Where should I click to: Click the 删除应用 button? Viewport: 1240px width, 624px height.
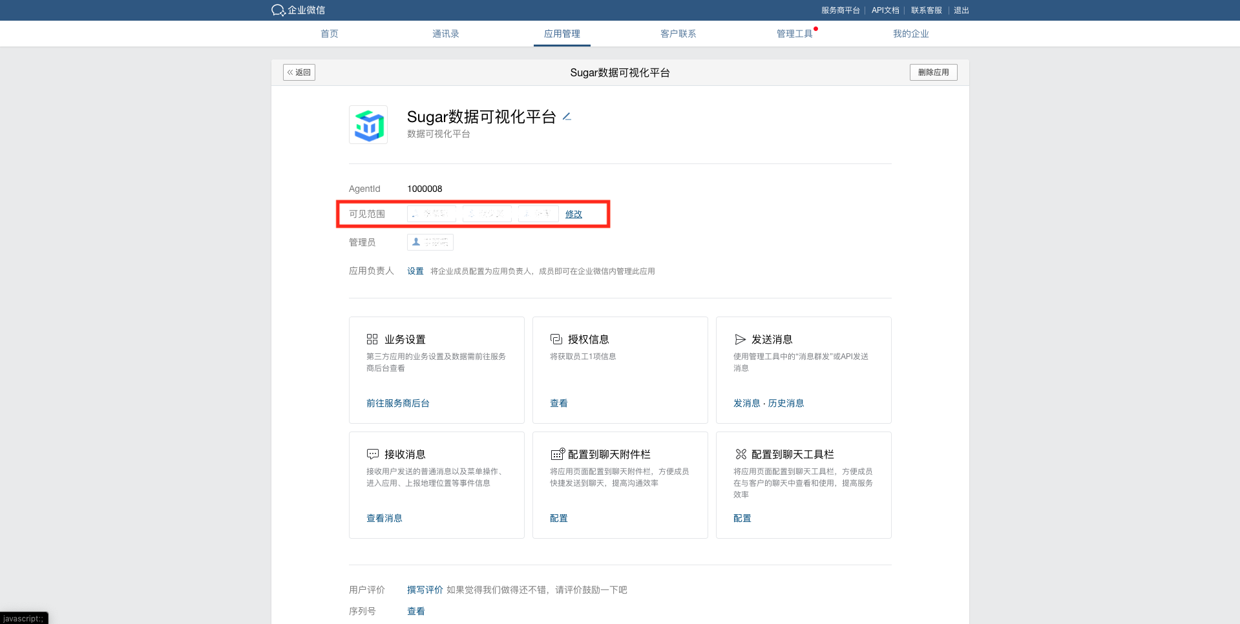[934, 72]
